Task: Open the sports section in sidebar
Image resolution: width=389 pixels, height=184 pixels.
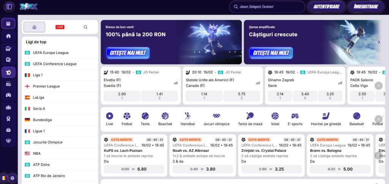Action: (8, 72)
